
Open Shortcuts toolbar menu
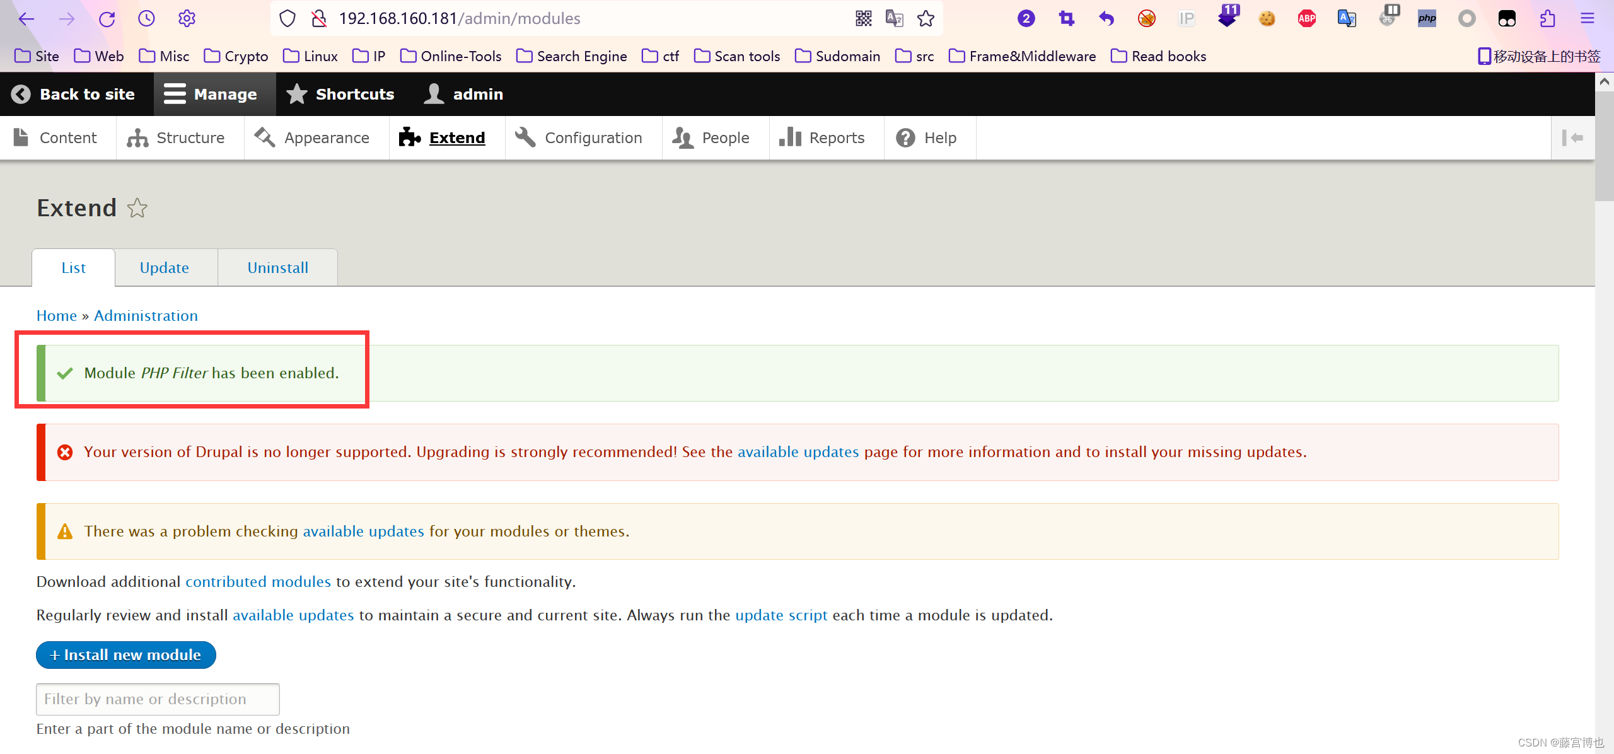click(340, 94)
